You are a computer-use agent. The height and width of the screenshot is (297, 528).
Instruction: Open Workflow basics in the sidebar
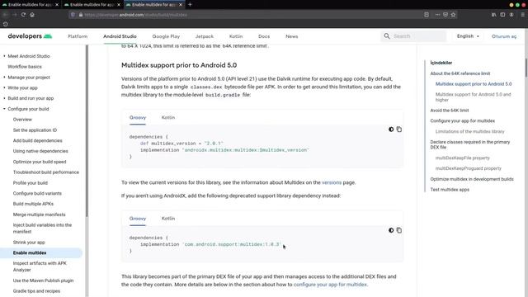(x=25, y=67)
